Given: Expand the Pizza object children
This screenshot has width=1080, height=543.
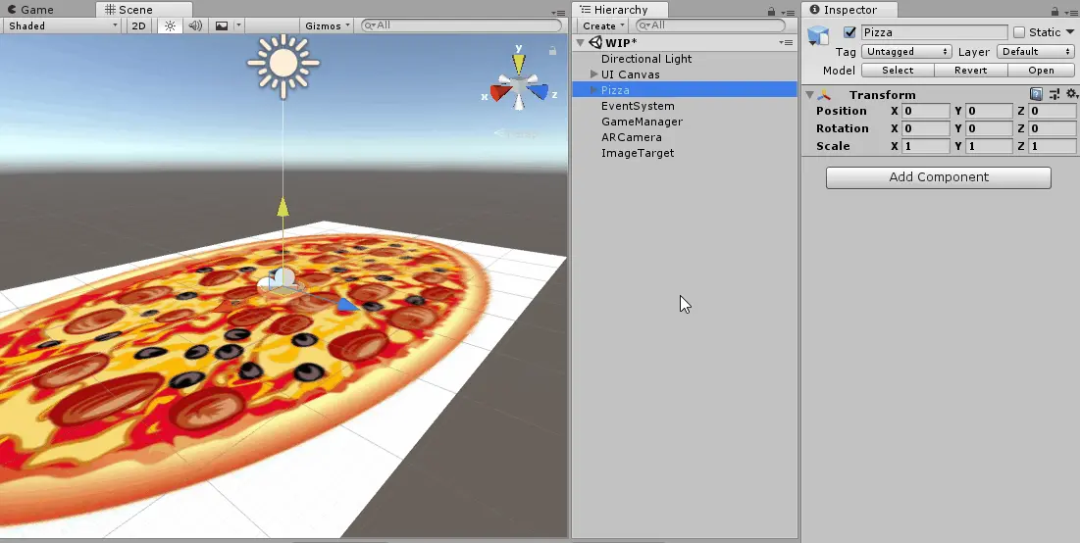Looking at the screenshot, I should 593,90.
